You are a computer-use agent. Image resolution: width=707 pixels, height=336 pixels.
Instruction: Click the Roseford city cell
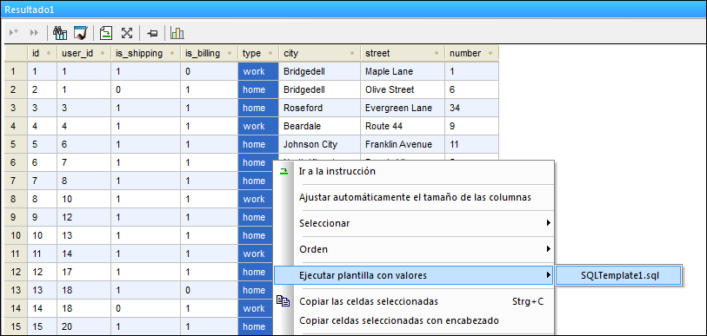(x=319, y=108)
